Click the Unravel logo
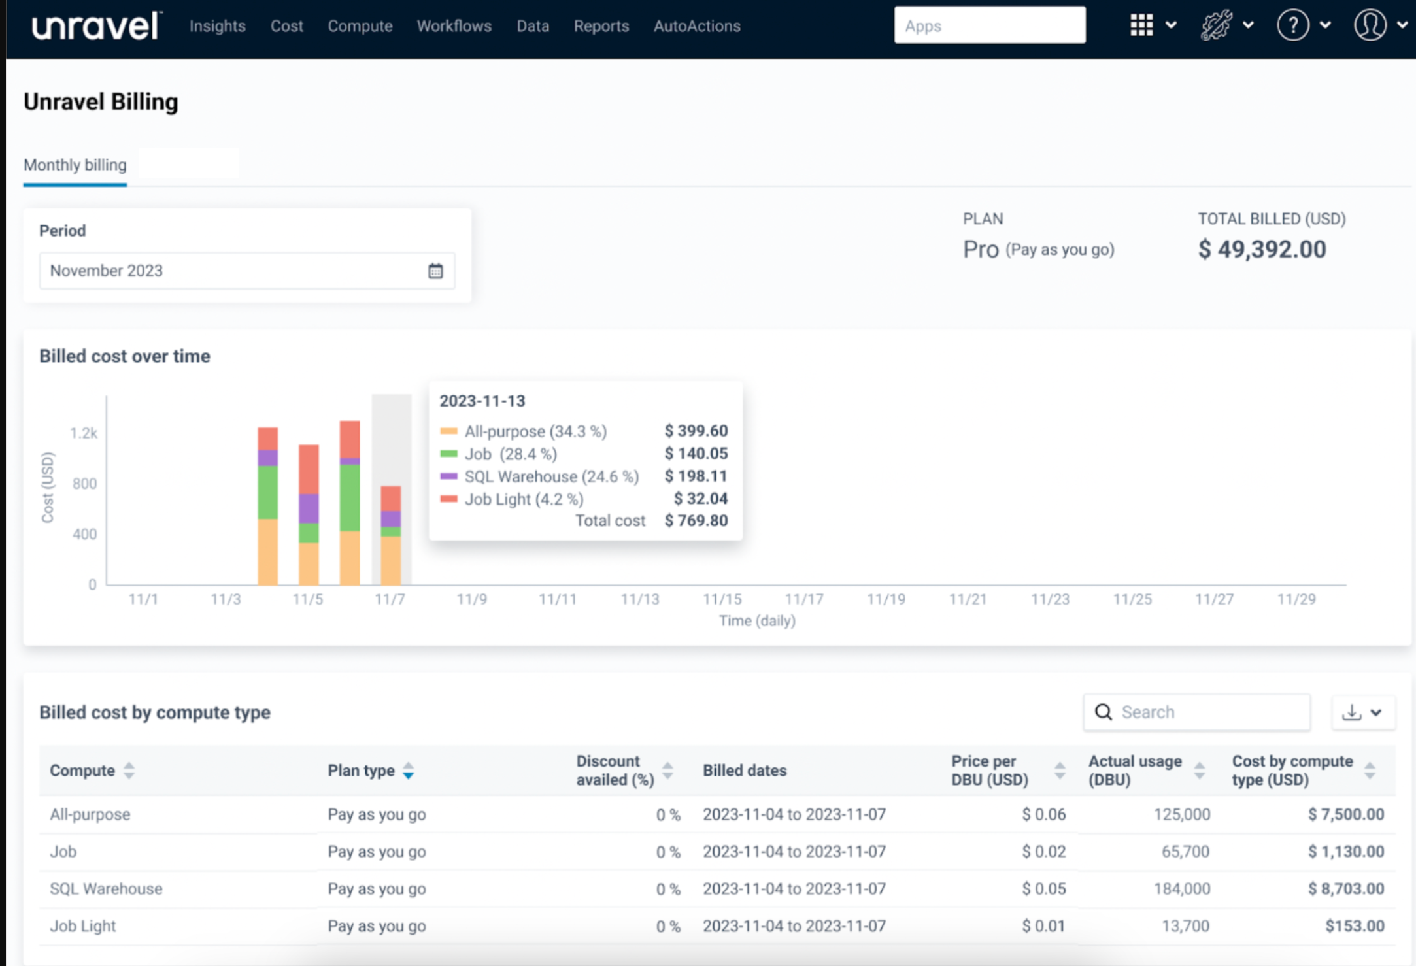The width and height of the screenshot is (1416, 966). coord(96,26)
